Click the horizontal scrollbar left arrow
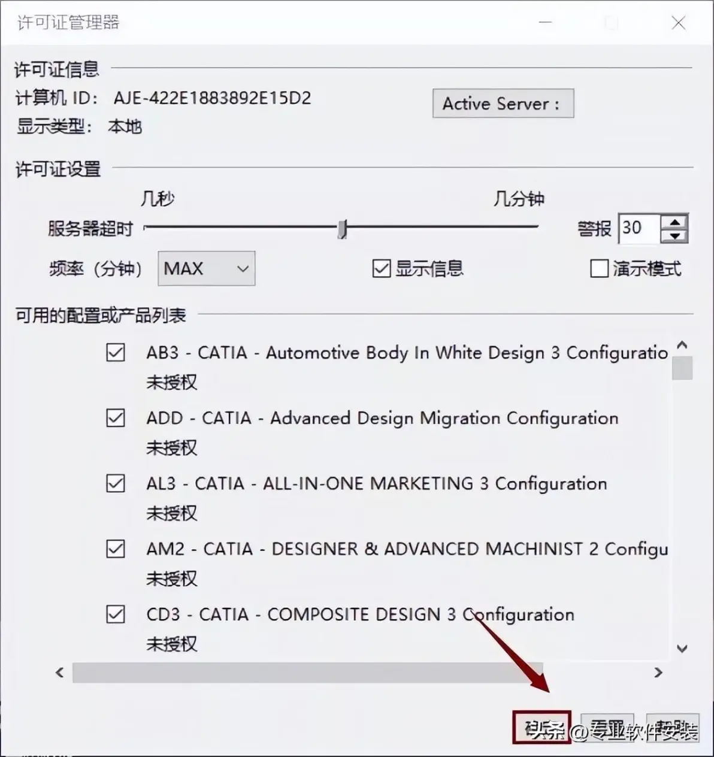 [59, 673]
